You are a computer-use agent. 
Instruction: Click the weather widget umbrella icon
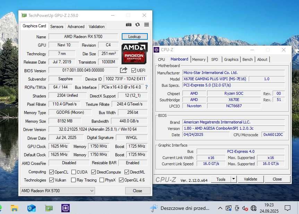click(x=154, y=208)
